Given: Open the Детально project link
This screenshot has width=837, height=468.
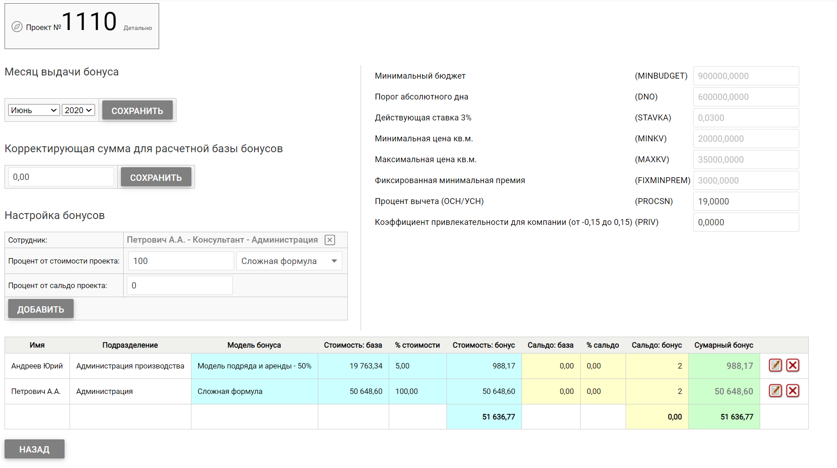Looking at the screenshot, I should pos(137,28).
